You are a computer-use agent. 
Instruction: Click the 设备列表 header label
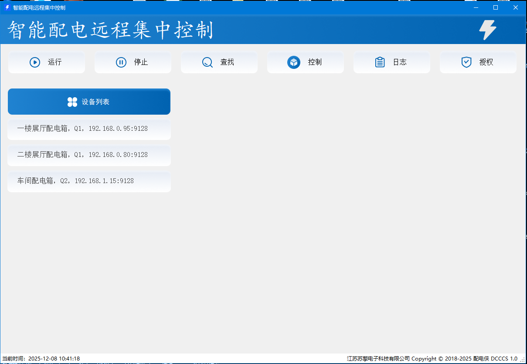[95, 102]
